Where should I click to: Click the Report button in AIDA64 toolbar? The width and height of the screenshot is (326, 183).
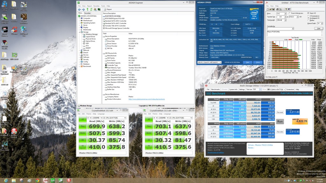(x=108, y=9)
